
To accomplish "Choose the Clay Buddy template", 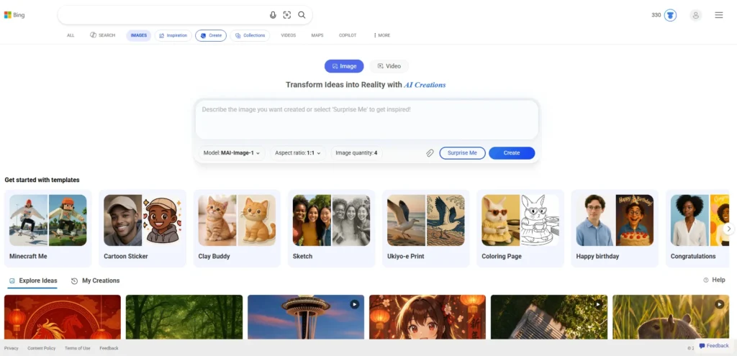I will [237, 229].
